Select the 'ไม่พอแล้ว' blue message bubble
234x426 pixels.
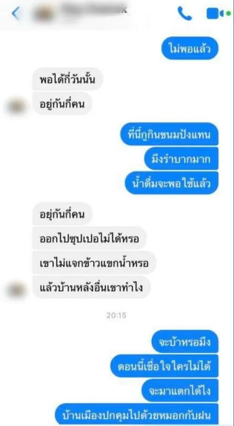(190, 49)
